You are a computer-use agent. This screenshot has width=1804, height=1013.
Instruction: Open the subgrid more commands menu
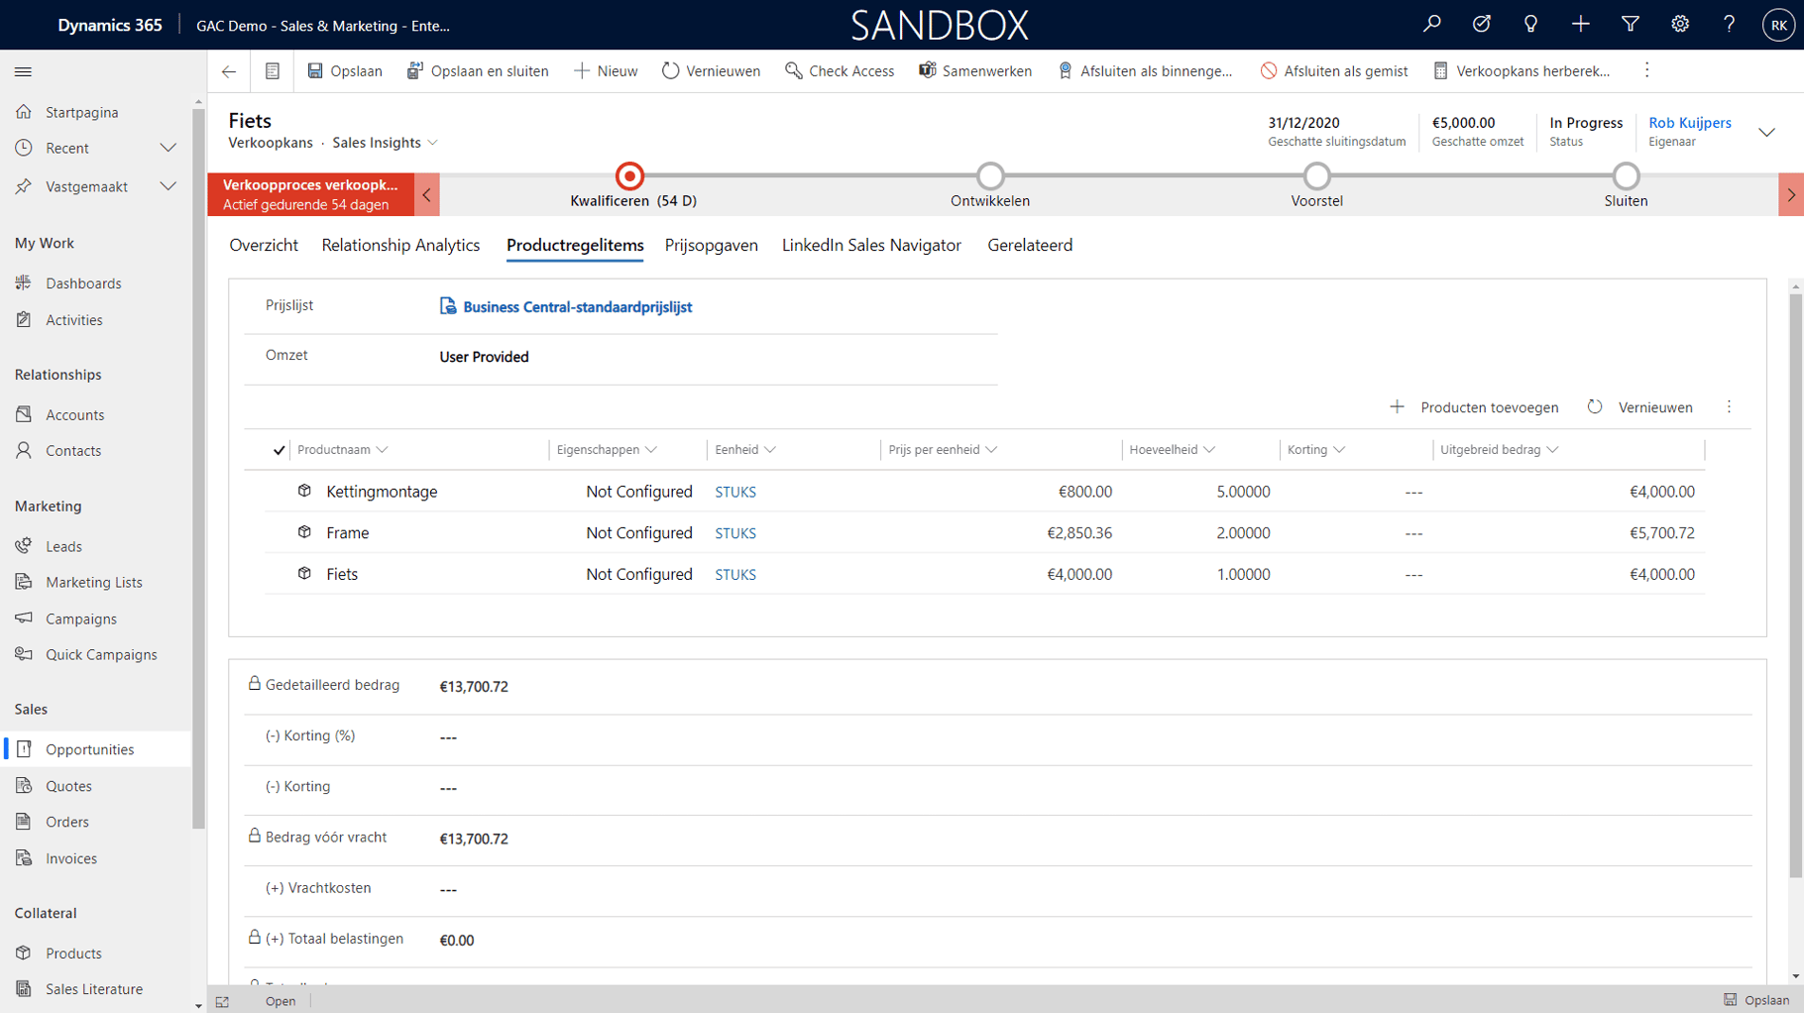(x=1730, y=407)
